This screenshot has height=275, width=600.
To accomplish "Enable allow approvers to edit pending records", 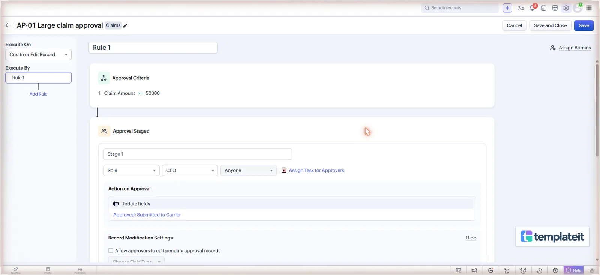I will tap(111, 251).
